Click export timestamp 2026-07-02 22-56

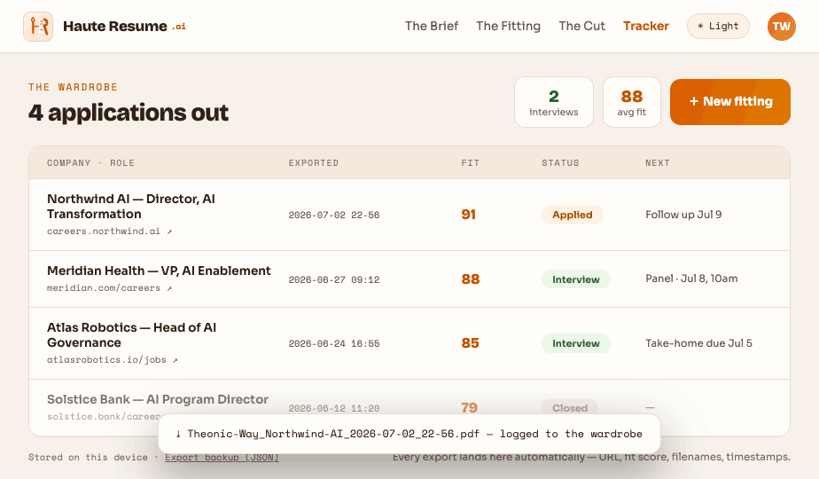coord(334,216)
